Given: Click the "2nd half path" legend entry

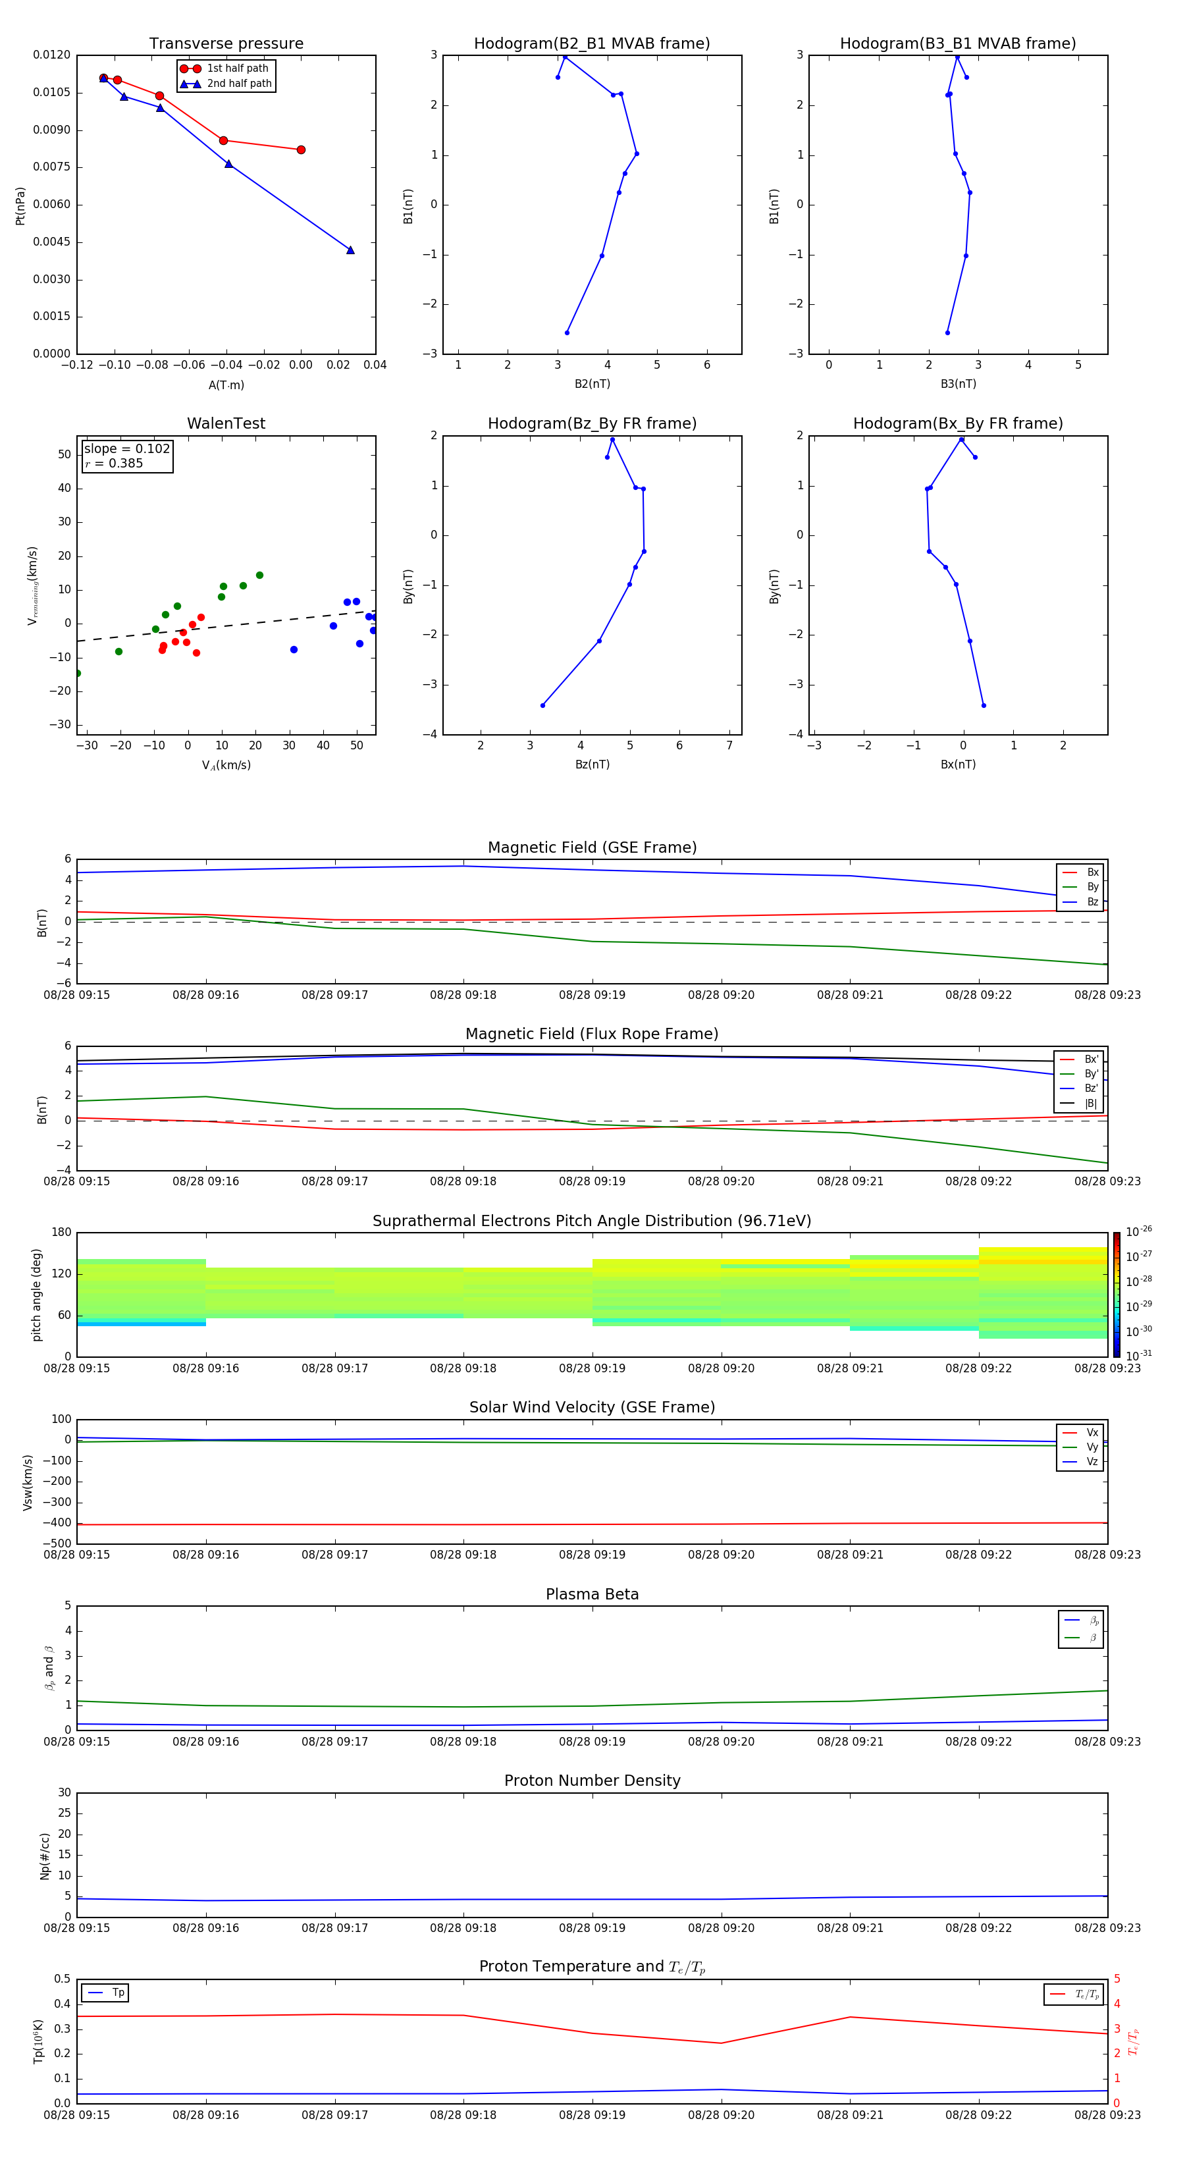Looking at the screenshot, I should (x=225, y=84).
